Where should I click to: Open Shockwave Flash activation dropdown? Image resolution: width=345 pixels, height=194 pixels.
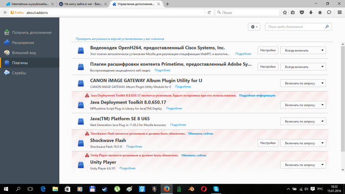point(303,143)
